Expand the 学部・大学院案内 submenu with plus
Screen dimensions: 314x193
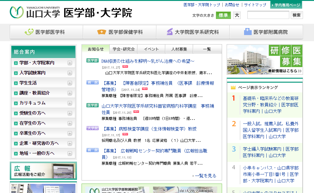[x=70, y=63]
